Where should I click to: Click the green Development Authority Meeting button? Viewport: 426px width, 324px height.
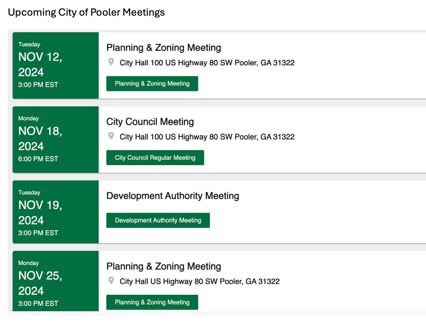(x=158, y=220)
